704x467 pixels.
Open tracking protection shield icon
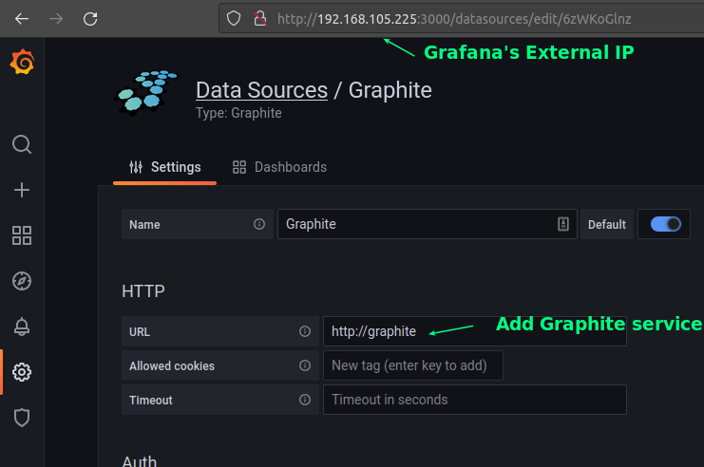[x=234, y=19]
